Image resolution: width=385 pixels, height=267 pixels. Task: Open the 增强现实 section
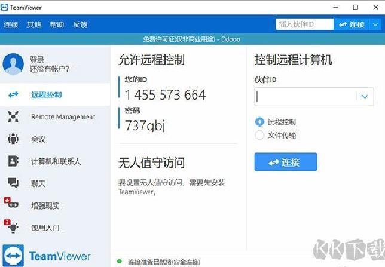(x=55, y=205)
